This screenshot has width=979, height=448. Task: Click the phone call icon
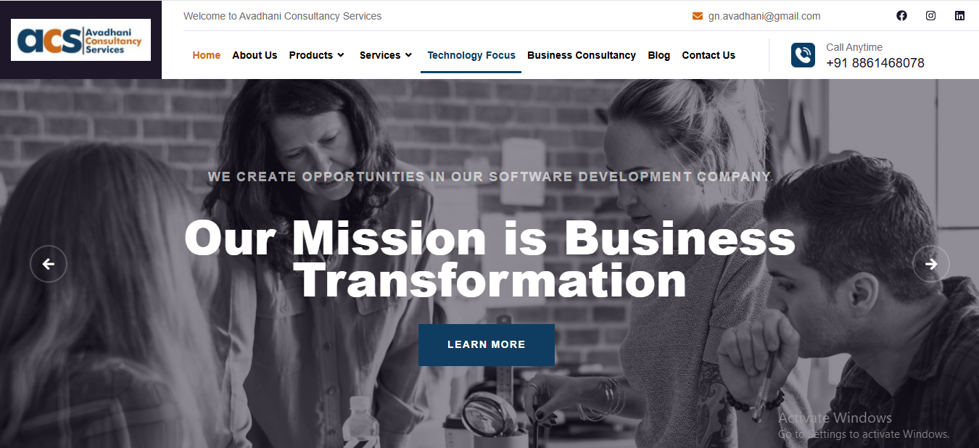[x=803, y=55]
